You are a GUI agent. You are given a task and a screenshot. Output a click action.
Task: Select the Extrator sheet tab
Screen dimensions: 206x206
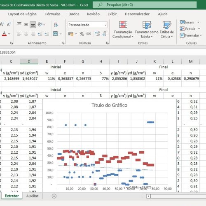pyautogui.click(x=12, y=196)
